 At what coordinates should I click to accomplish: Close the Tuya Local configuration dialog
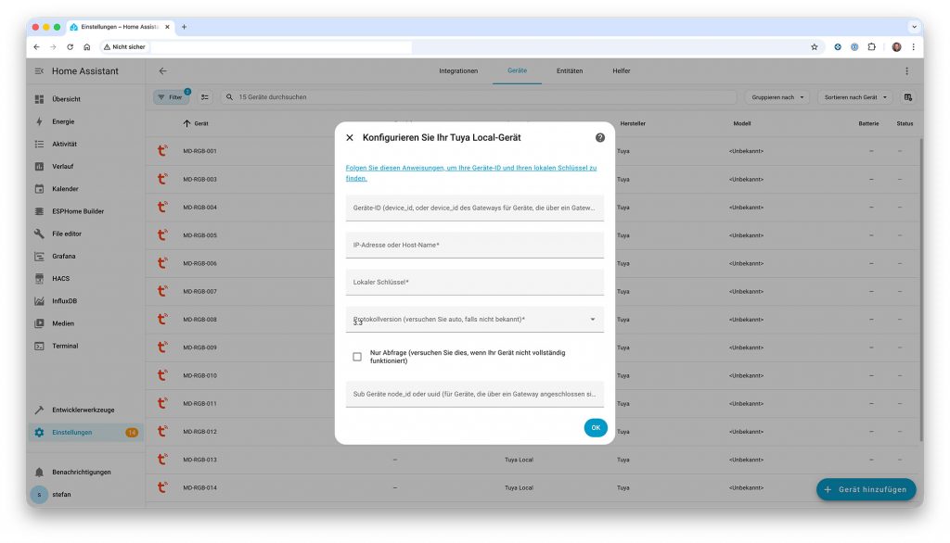point(350,137)
